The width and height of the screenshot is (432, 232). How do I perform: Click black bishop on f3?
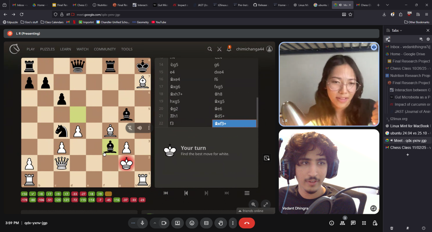coord(110,147)
